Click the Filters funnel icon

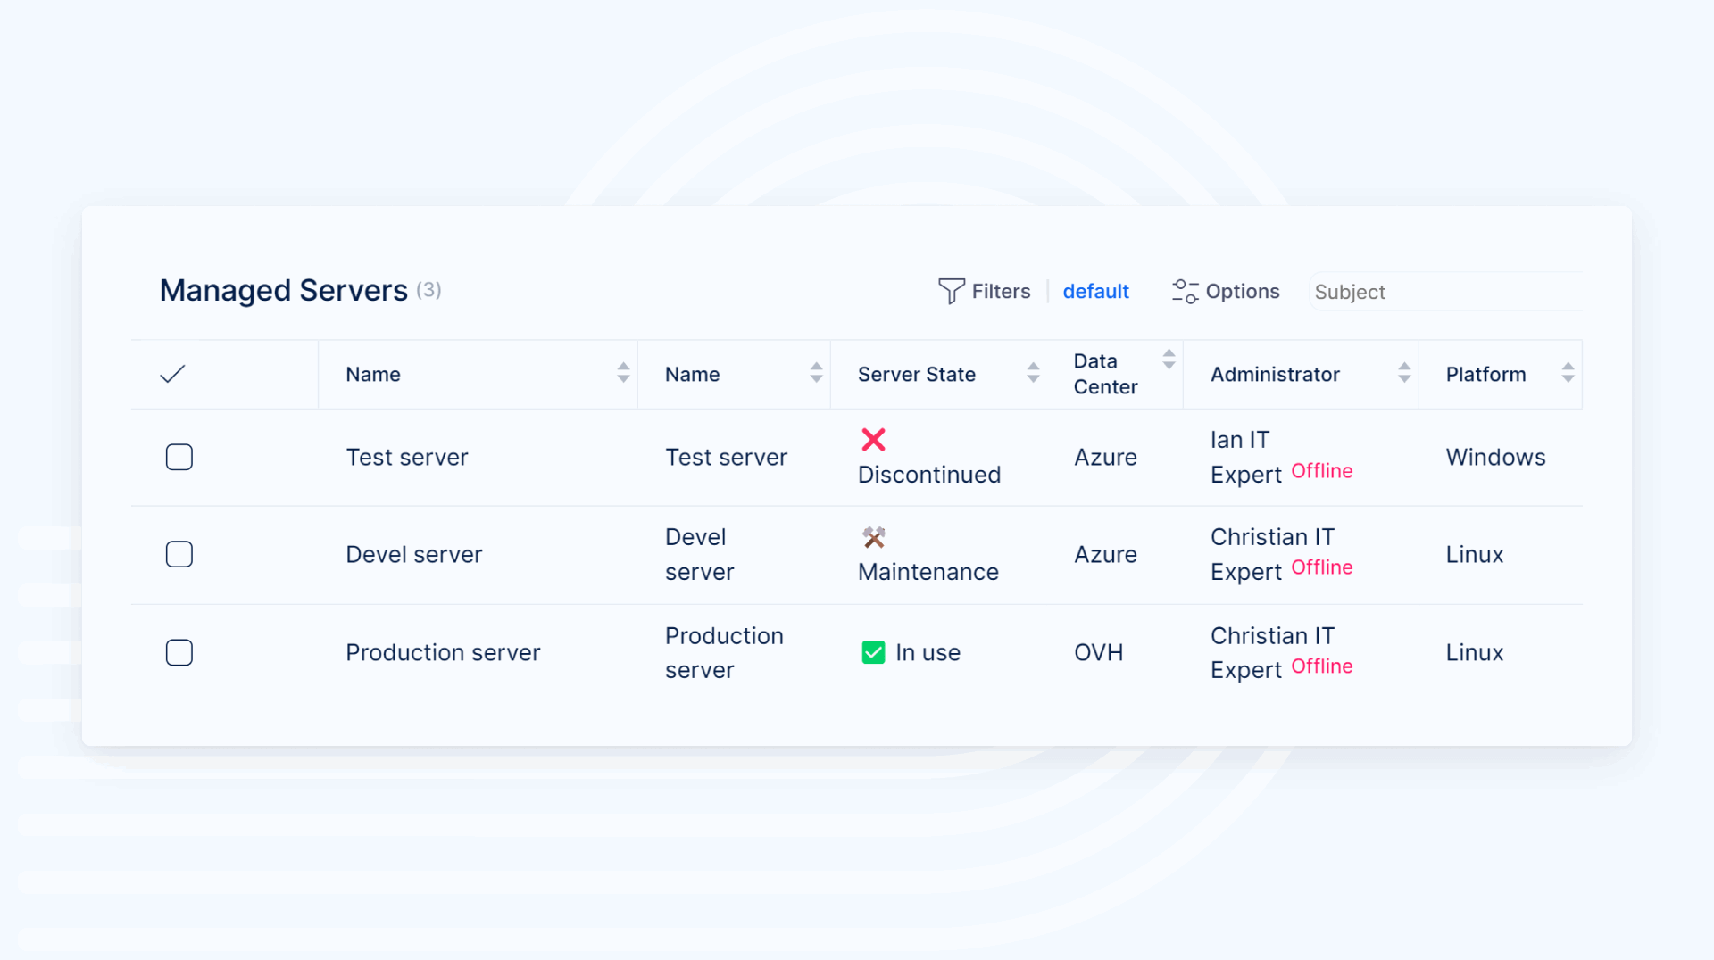tap(951, 291)
